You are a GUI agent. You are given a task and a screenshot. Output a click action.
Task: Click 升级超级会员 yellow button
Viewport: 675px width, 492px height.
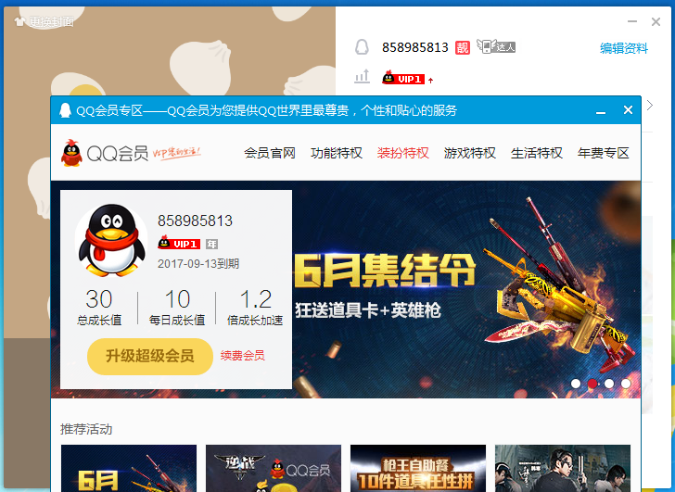coord(150,356)
